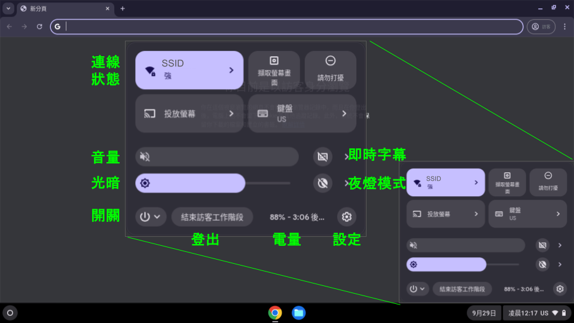The width and height of the screenshot is (574, 323).
Task: Click battery 88% text in small panel
Action: 524,289
